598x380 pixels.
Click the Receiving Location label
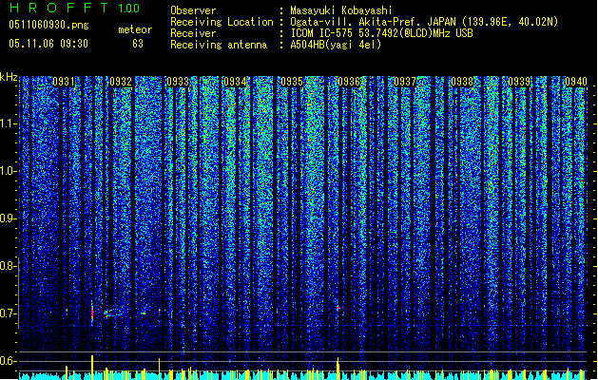(222, 22)
